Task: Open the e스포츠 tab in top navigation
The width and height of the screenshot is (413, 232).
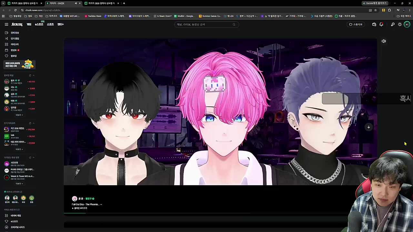Action: (39, 24)
